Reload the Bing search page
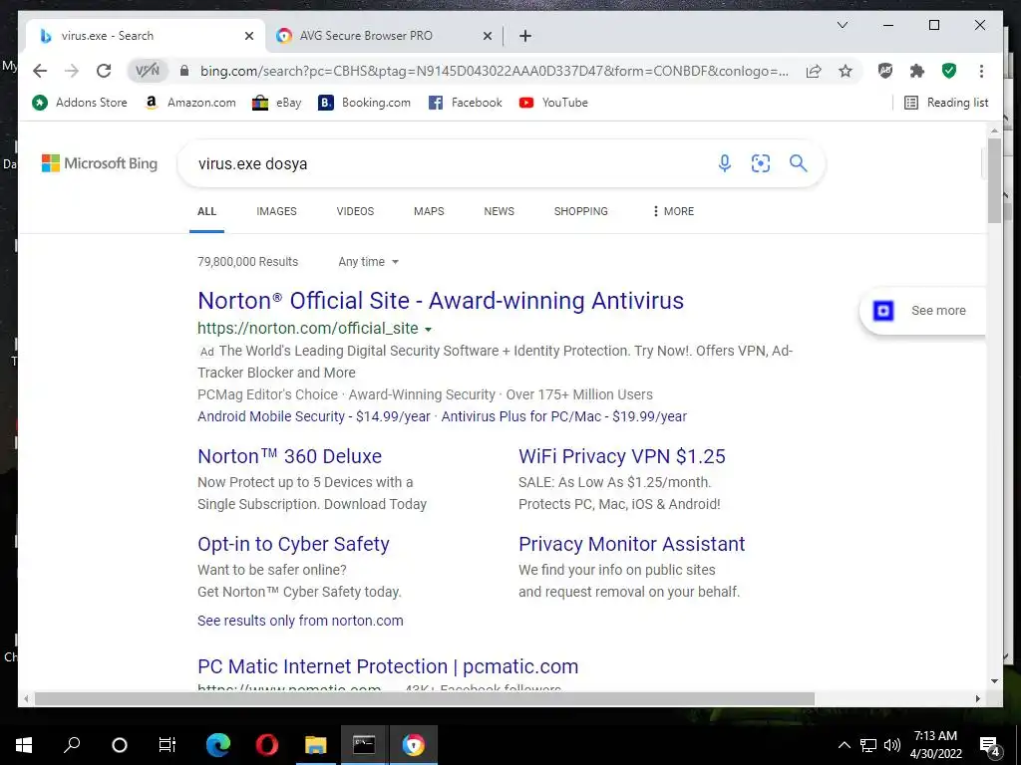 (104, 71)
